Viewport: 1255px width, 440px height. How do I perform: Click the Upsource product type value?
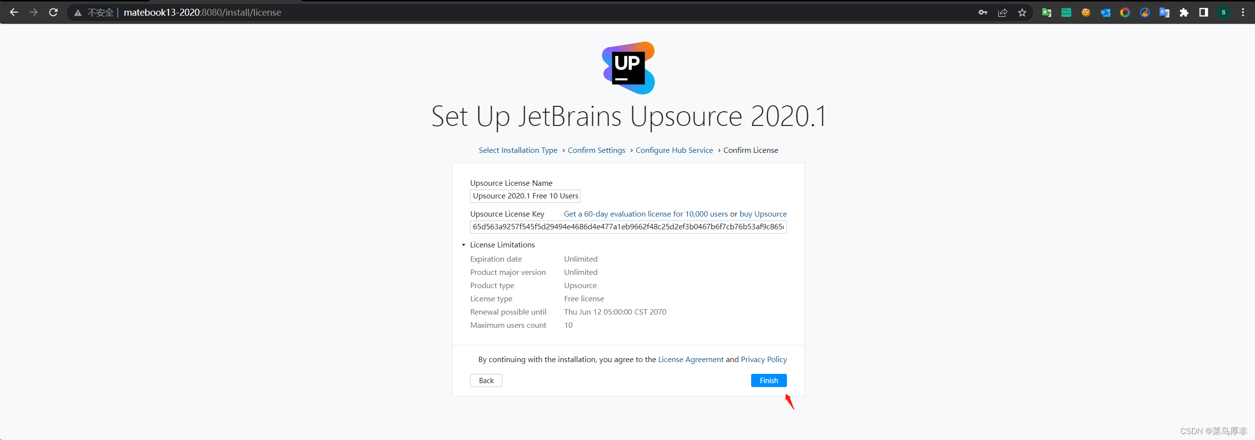tap(580, 286)
